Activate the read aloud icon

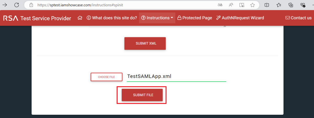[x=231, y=5]
